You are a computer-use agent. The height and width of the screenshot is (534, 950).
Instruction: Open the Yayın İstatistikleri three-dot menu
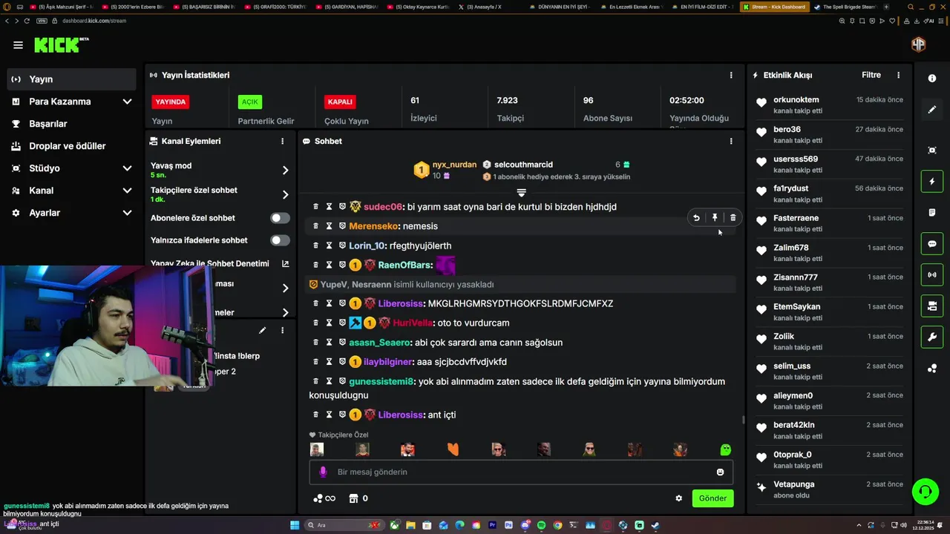point(731,75)
